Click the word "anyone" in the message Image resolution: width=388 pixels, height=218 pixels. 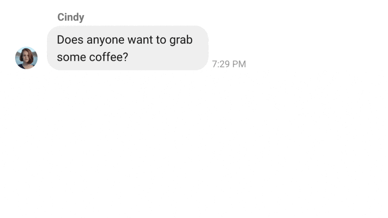click(x=105, y=41)
